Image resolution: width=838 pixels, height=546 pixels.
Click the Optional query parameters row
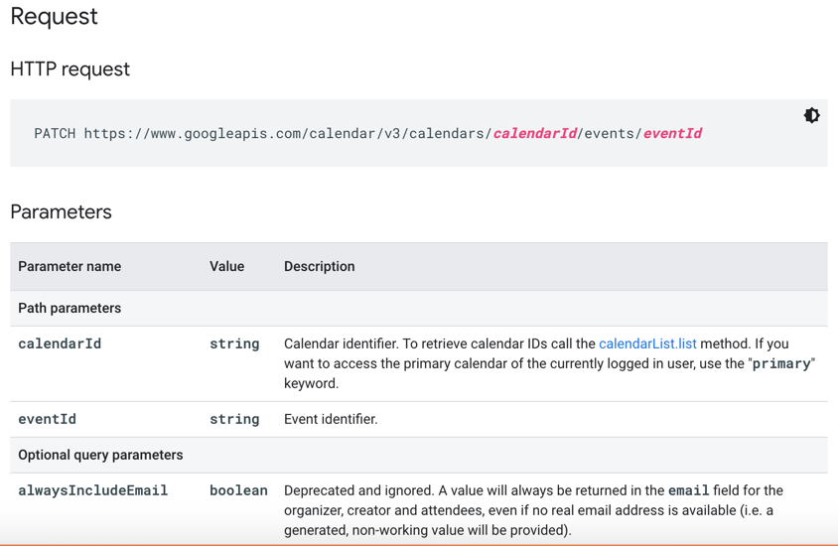click(x=419, y=455)
